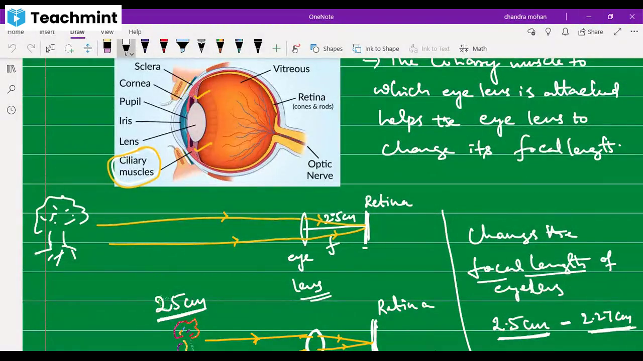
Task: Redo the last undone action
Action: click(31, 48)
